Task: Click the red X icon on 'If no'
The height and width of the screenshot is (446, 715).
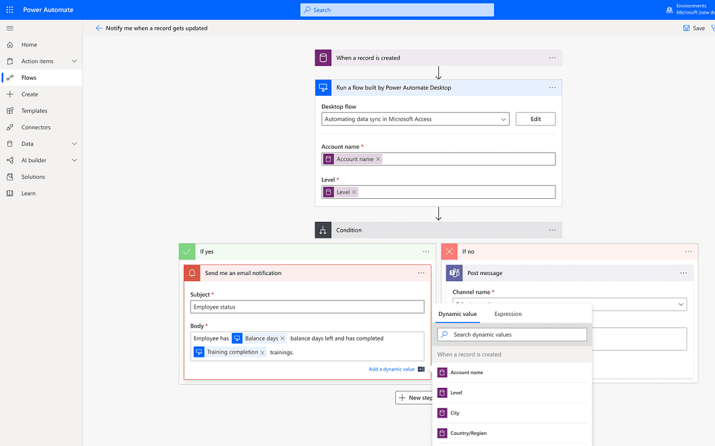Action: [449, 252]
